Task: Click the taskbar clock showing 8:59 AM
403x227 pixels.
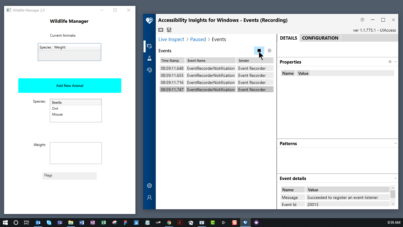Action: [394, 223]
